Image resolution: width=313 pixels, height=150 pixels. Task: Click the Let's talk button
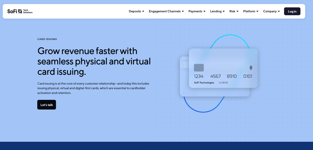tap(47, 105)
